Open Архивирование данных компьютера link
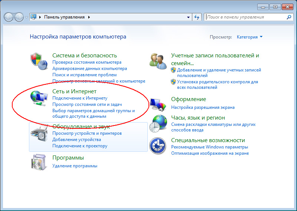The image size is (297, 211). 89,68
